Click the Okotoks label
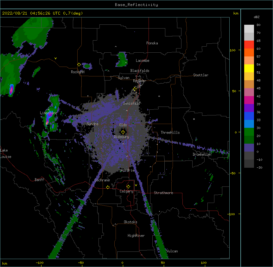The image size is (273, 267). tap(130, 222)
